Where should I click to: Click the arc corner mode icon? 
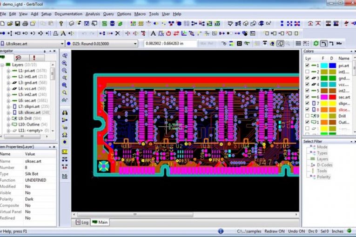tap(323, 43)
